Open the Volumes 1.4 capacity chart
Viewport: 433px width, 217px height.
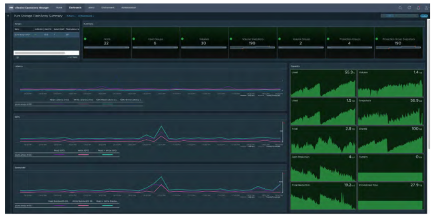390,83
